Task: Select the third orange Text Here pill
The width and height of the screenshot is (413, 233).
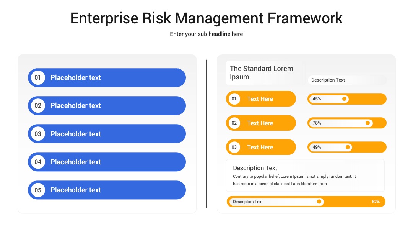Action: [261, 147]
